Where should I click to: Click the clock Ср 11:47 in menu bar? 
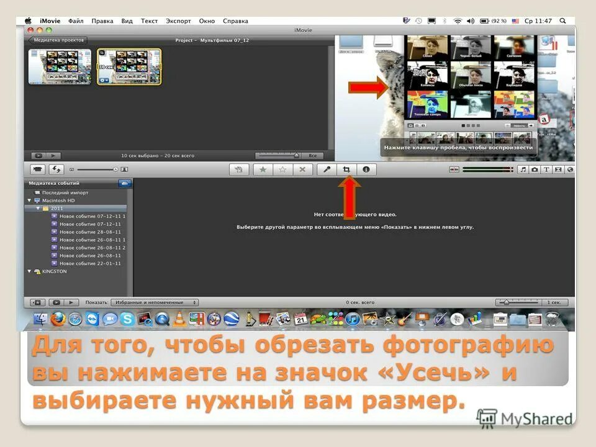(x=538, y=21)
